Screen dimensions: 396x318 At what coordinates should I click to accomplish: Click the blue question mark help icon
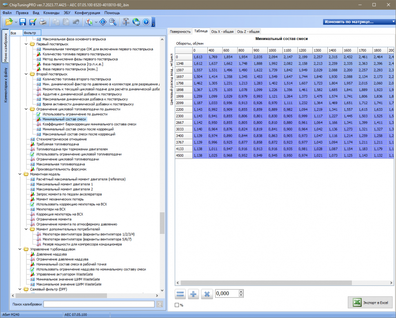(x=146, y=22)
